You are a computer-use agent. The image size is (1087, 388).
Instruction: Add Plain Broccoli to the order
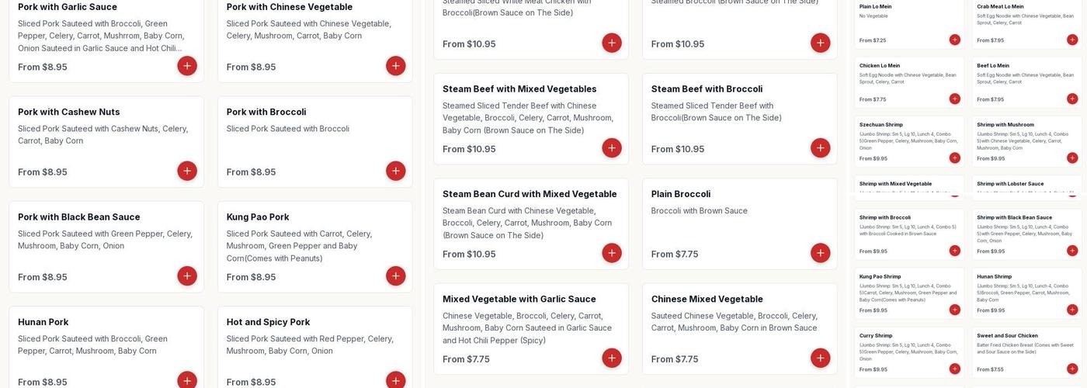click(x=821, y=253)
